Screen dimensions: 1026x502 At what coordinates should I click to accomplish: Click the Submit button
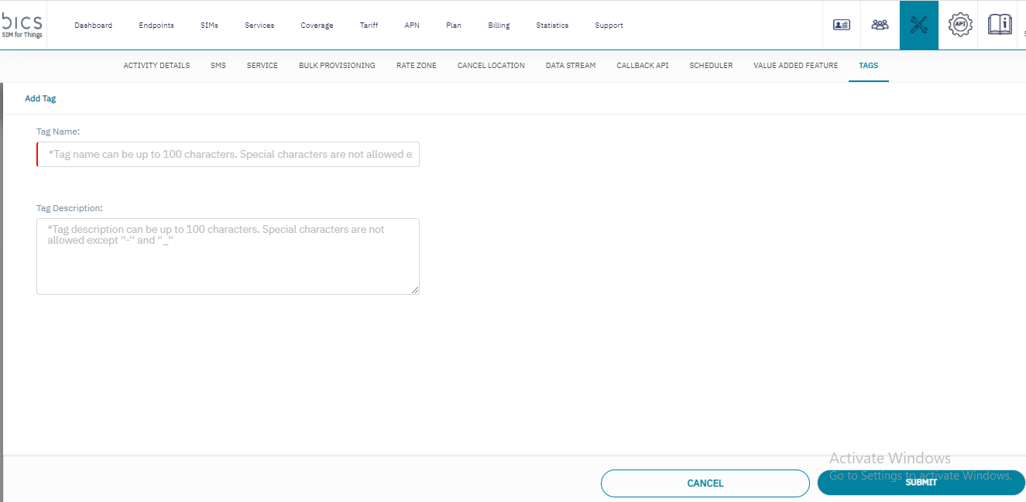[921, 483]
